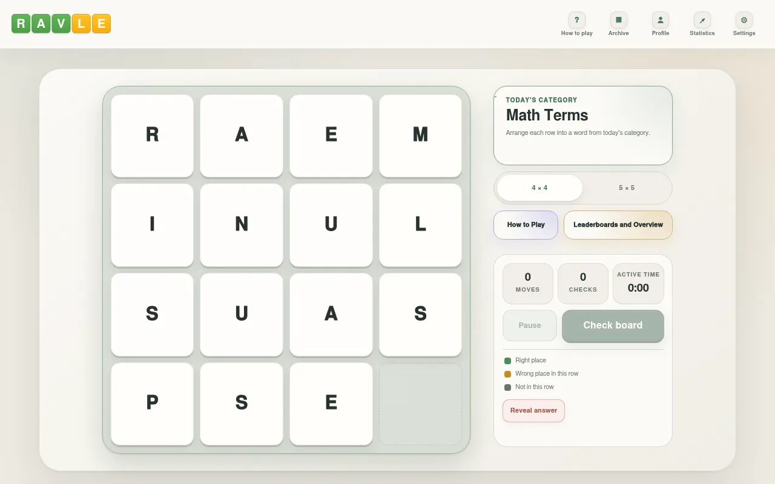Select the U tile between N and L
This screenshot has height=484, width=775.
click(331, 225)
